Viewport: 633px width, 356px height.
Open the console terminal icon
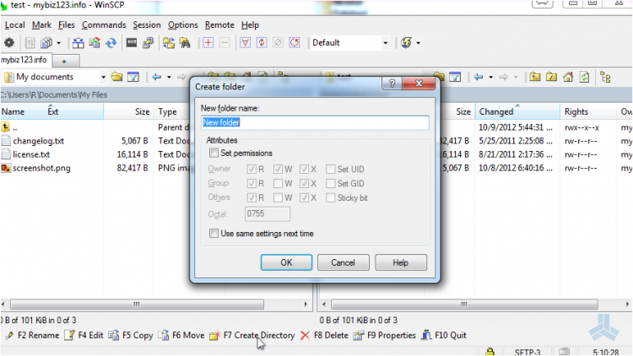(132, 42)
